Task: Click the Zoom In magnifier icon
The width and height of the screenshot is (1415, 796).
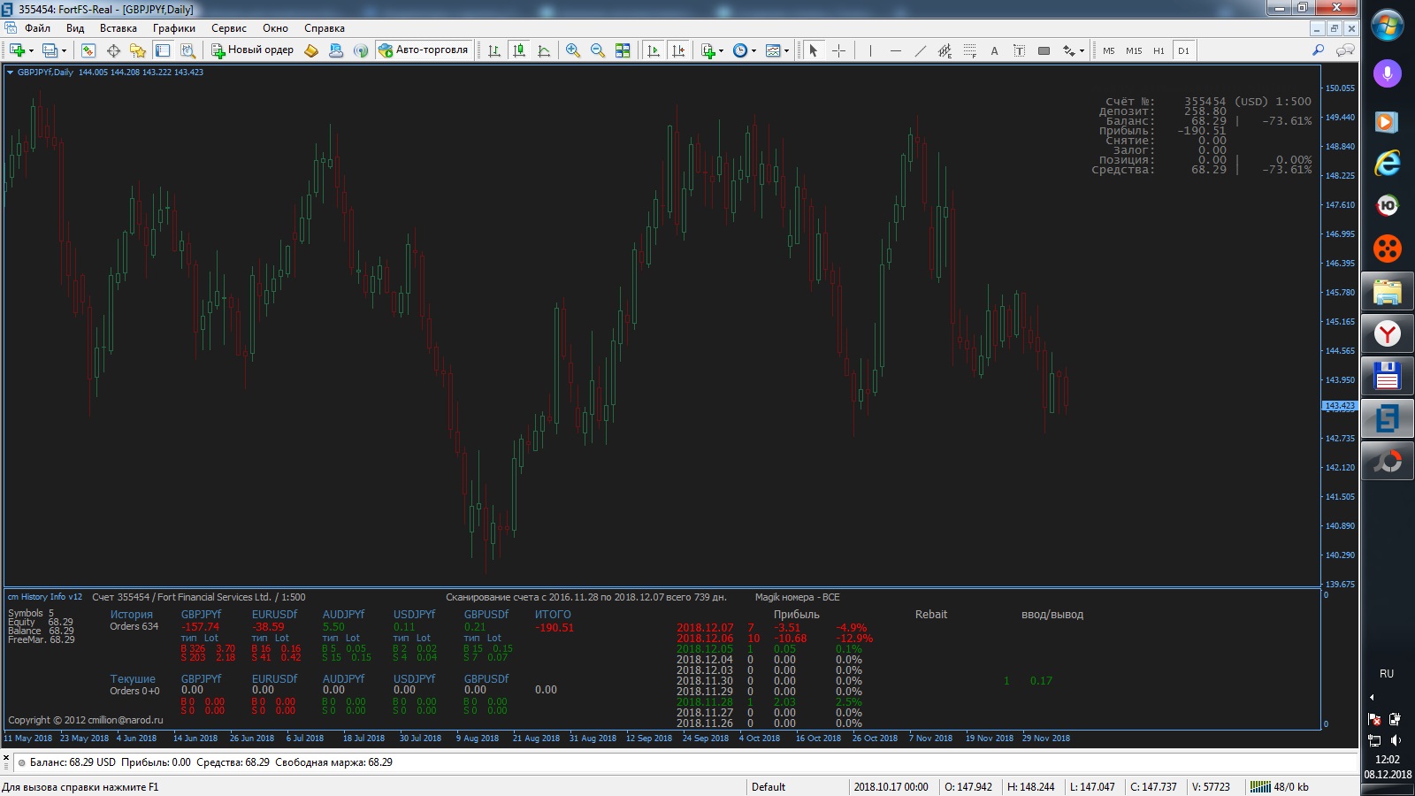Action: pyautogui.click(x=573, y=50)
